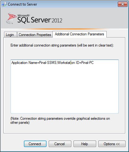
Task: Open Help for this dialog
Action: tap(85, 144)
